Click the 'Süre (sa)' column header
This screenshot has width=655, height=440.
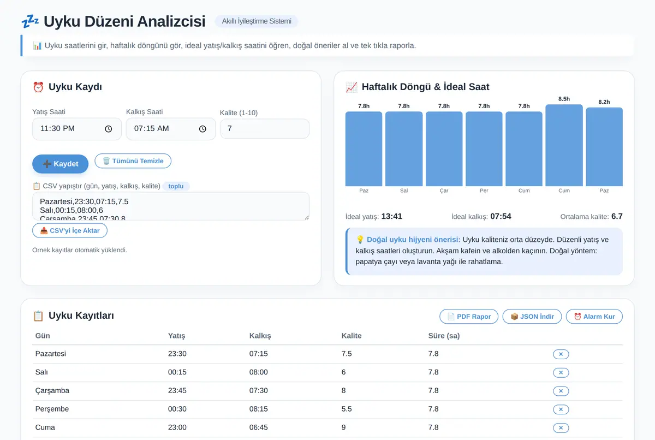tap(444, 336)
